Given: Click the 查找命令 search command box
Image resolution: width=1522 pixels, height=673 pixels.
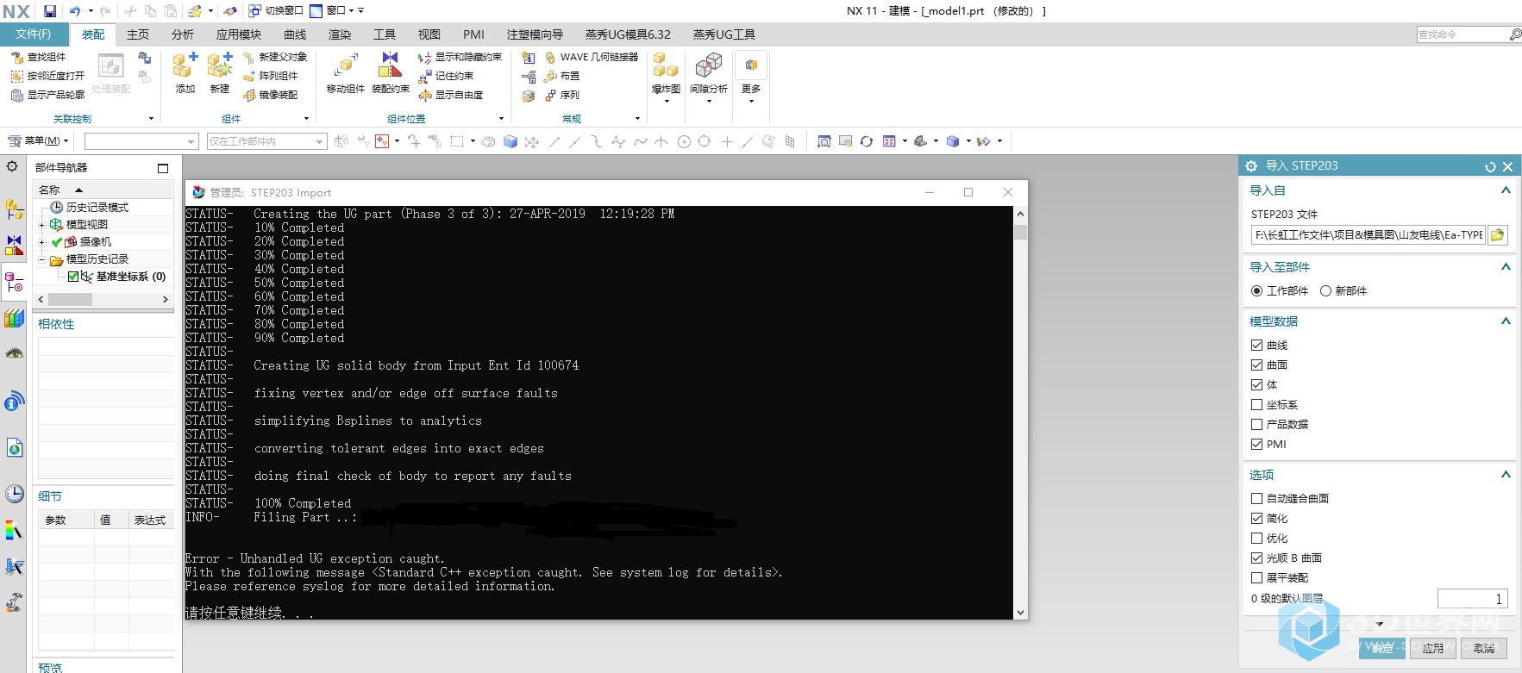Looking at the screenshot, I should pos(1462,34).
